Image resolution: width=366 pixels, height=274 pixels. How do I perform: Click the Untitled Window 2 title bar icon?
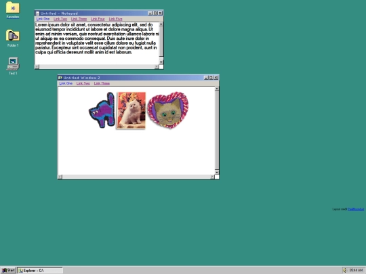pyautogui.click(x=60, y=78)
